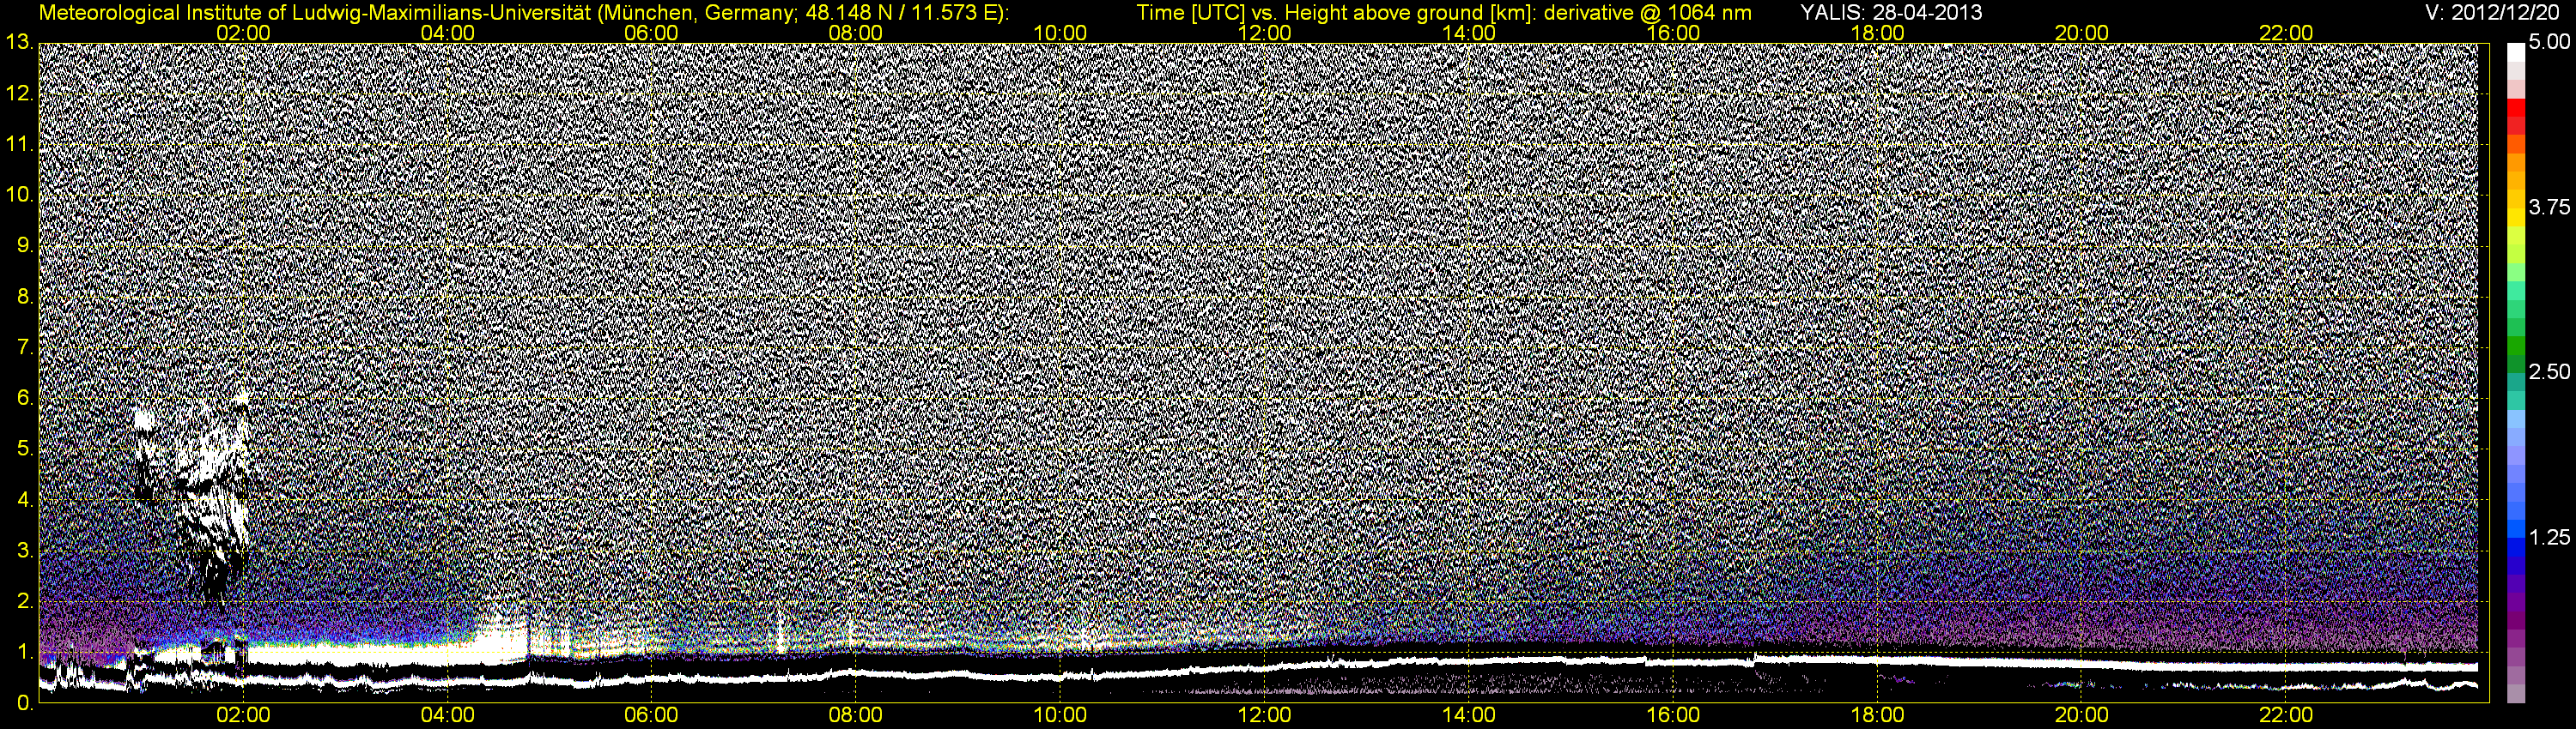Click the 2.50 value on the color scale
Image resolution: width=2576 pixels, height=729 pixels.
click(x=2549, y=372)
